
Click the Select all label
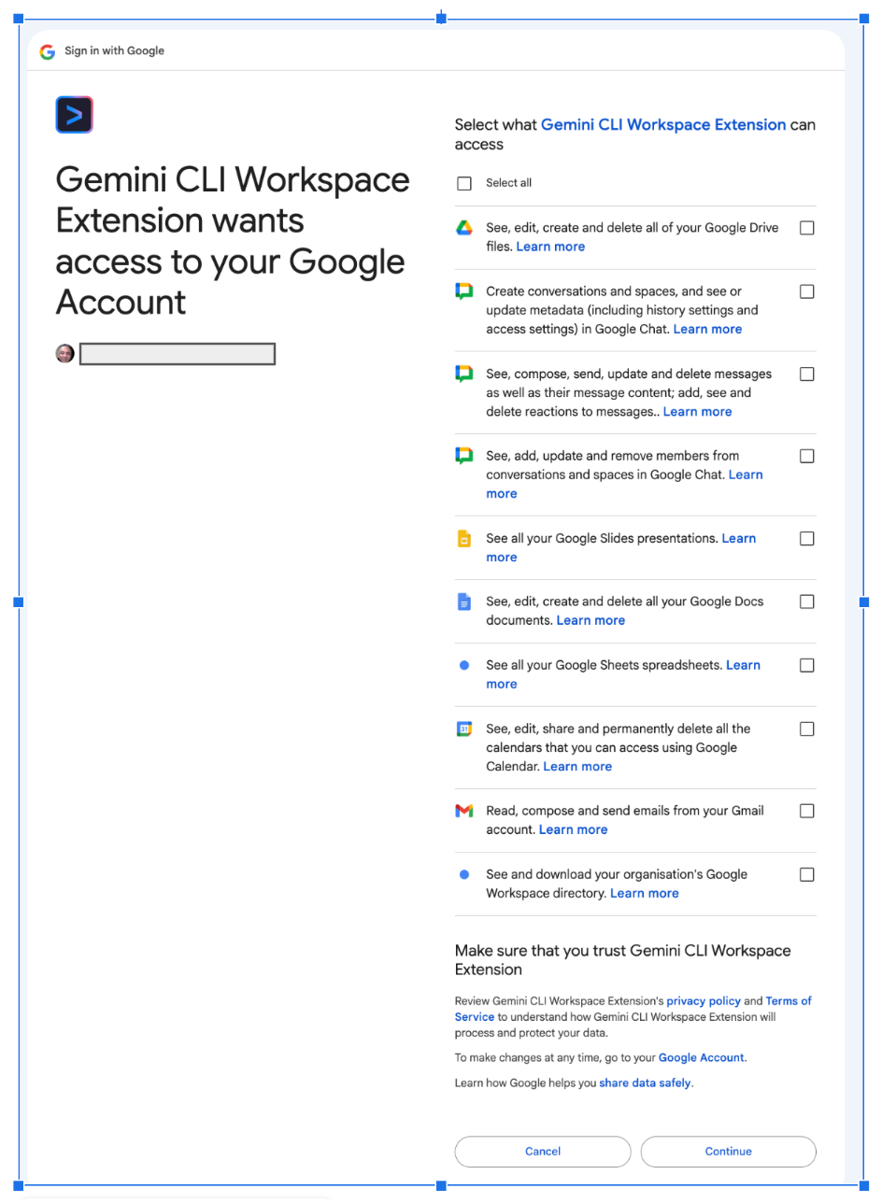coord(508,183)
